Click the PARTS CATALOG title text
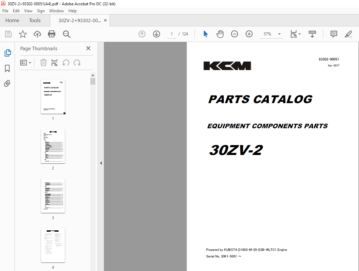Viewport: 359px width, 271px height. pyautogui.click(x=260, y=99)
